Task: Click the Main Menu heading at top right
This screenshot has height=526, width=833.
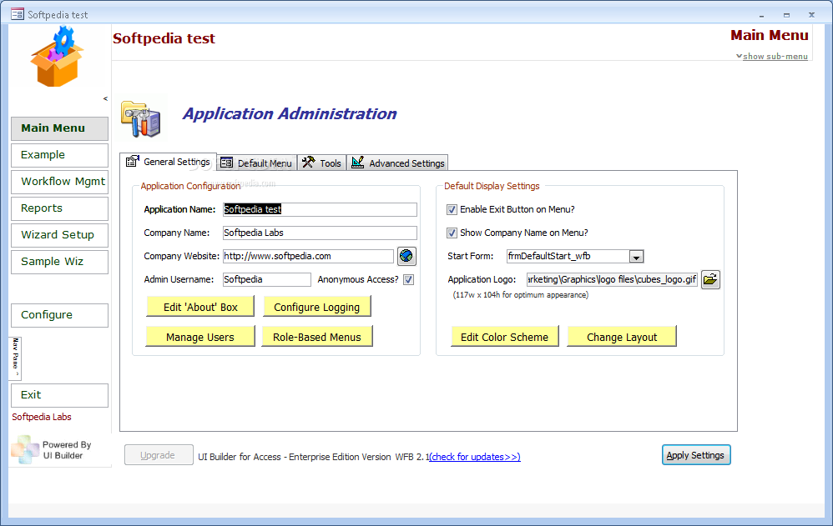Action: pyautogui.click(x=770, y=36)
